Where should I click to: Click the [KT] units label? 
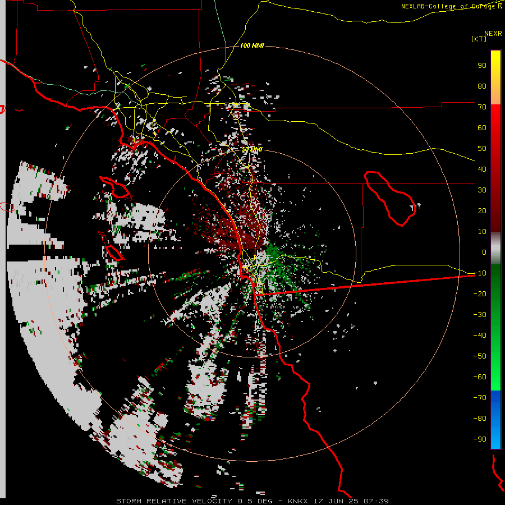479,39
